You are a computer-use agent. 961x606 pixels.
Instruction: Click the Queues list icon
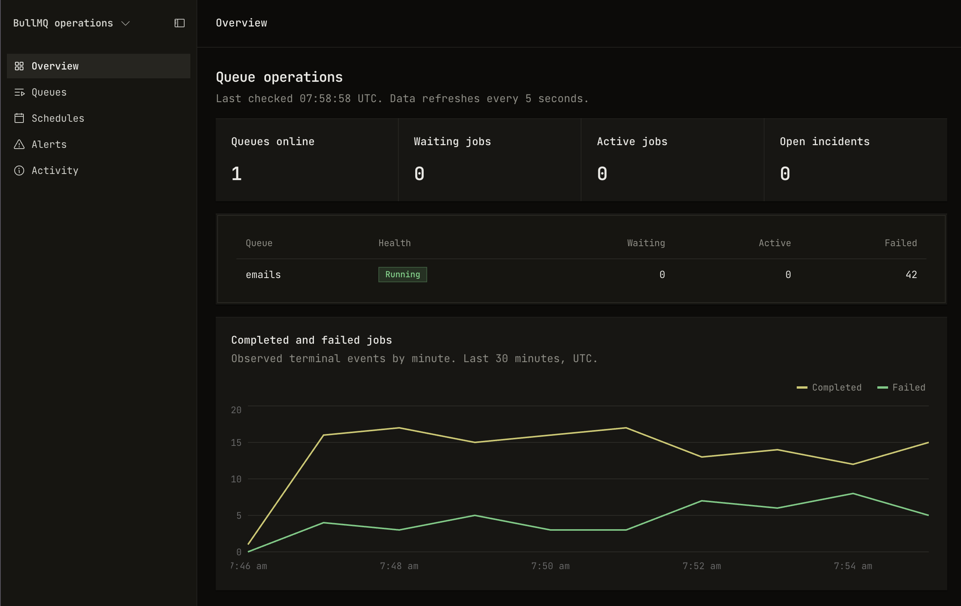coord(19,92)
